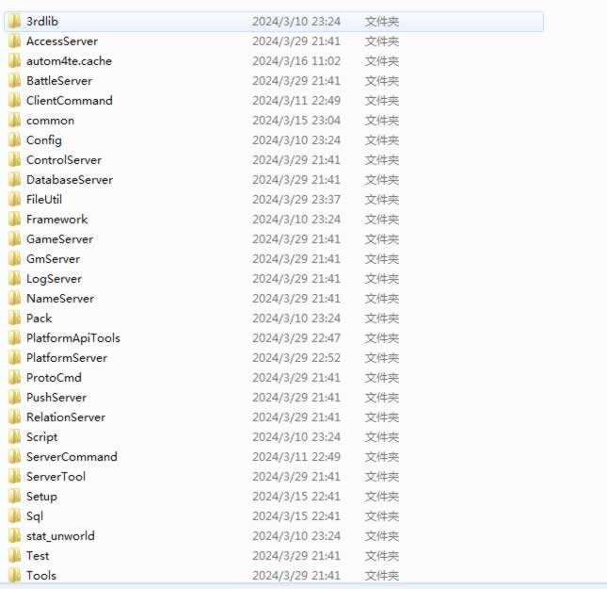
Task: Click the folder icon next to common
Action: (x=14, y=121)
